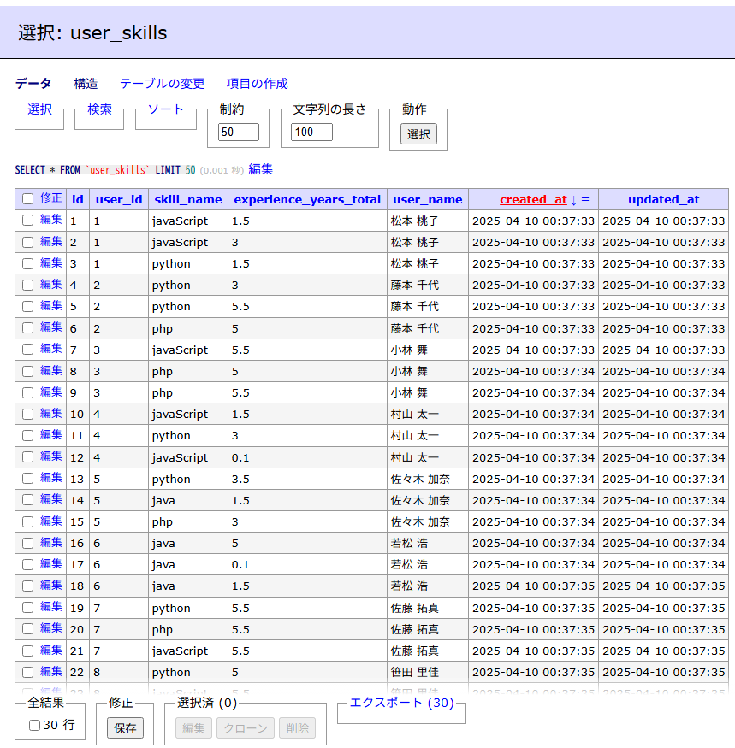The image size is (735, 748).
Task: Check the checkbox for row id 12
Action: tap(27, 457)
